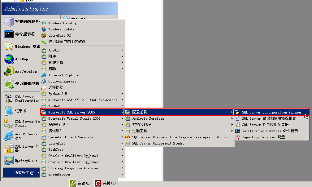Click the Internet Explorer icon in programs list
This screenshot has height=187, width=312.
point(44,75)
